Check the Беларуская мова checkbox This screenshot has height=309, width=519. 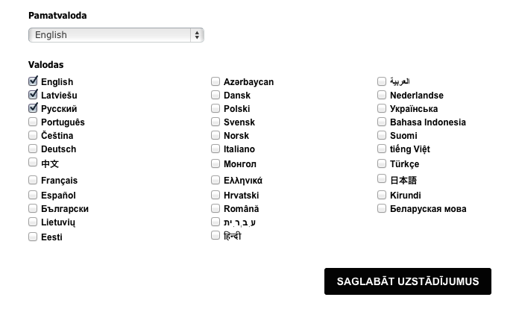pos(382,208)
